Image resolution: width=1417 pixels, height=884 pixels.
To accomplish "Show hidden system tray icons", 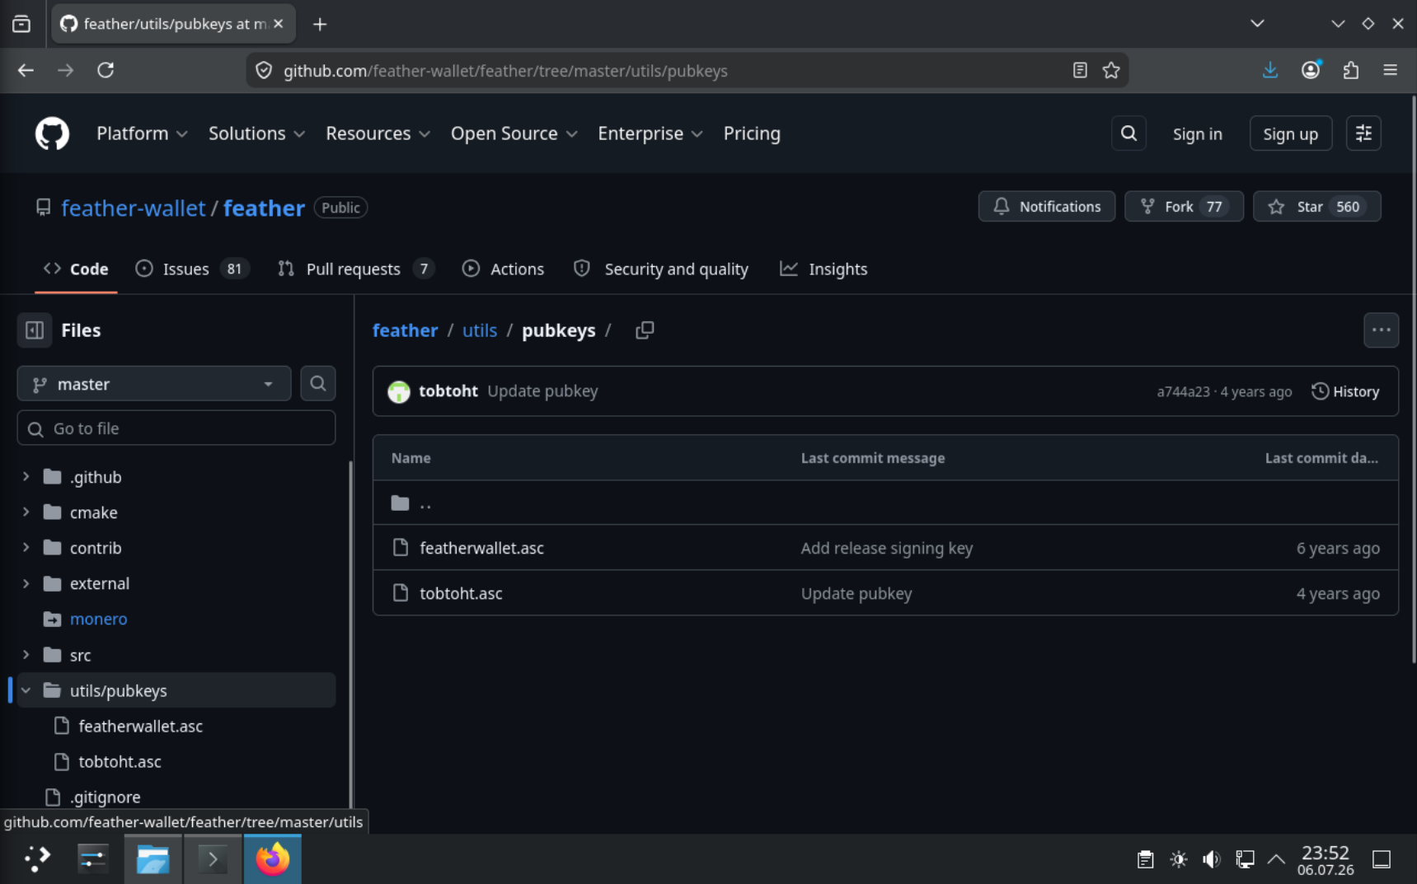I will (x=1276, y=860).
